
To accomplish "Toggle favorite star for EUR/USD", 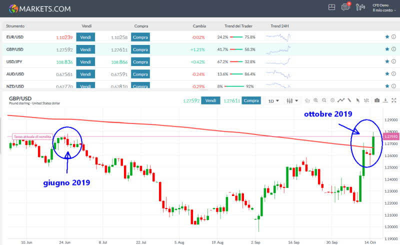I will tap(386, 36).
